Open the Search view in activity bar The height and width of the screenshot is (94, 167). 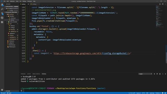(x=2, y=9)
